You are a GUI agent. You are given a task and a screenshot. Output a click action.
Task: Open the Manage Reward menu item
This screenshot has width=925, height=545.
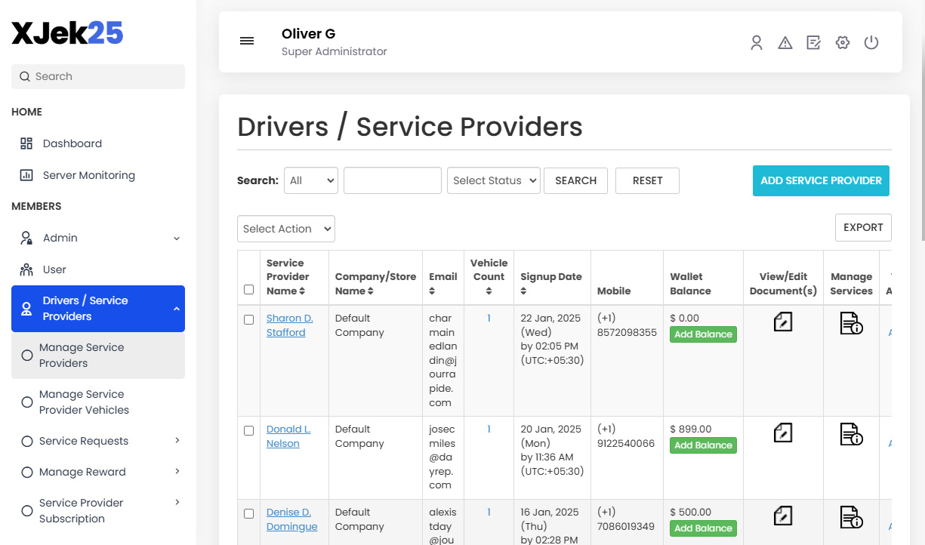80,471
